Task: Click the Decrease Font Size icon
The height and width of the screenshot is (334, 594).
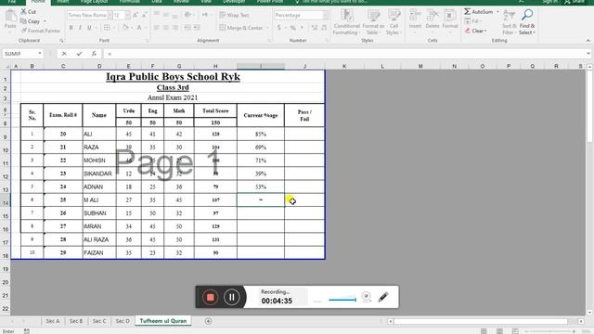Action: tap(145, 15)
